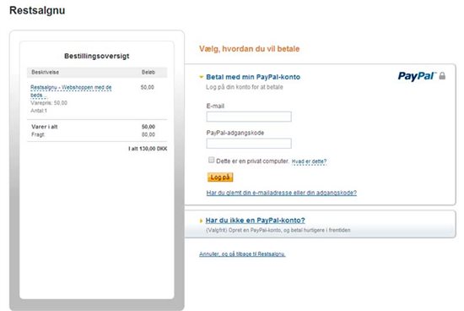Open forgotten e-mail or password link

(x=282, y=193)
